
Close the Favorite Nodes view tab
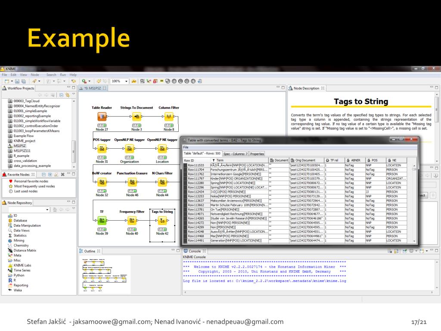click(33, 175)
